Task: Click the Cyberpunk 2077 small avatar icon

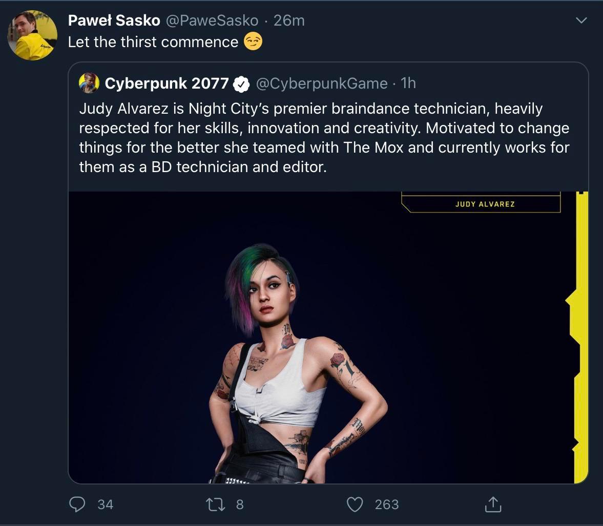Action: pyautogui.click(x=89, y=83)
